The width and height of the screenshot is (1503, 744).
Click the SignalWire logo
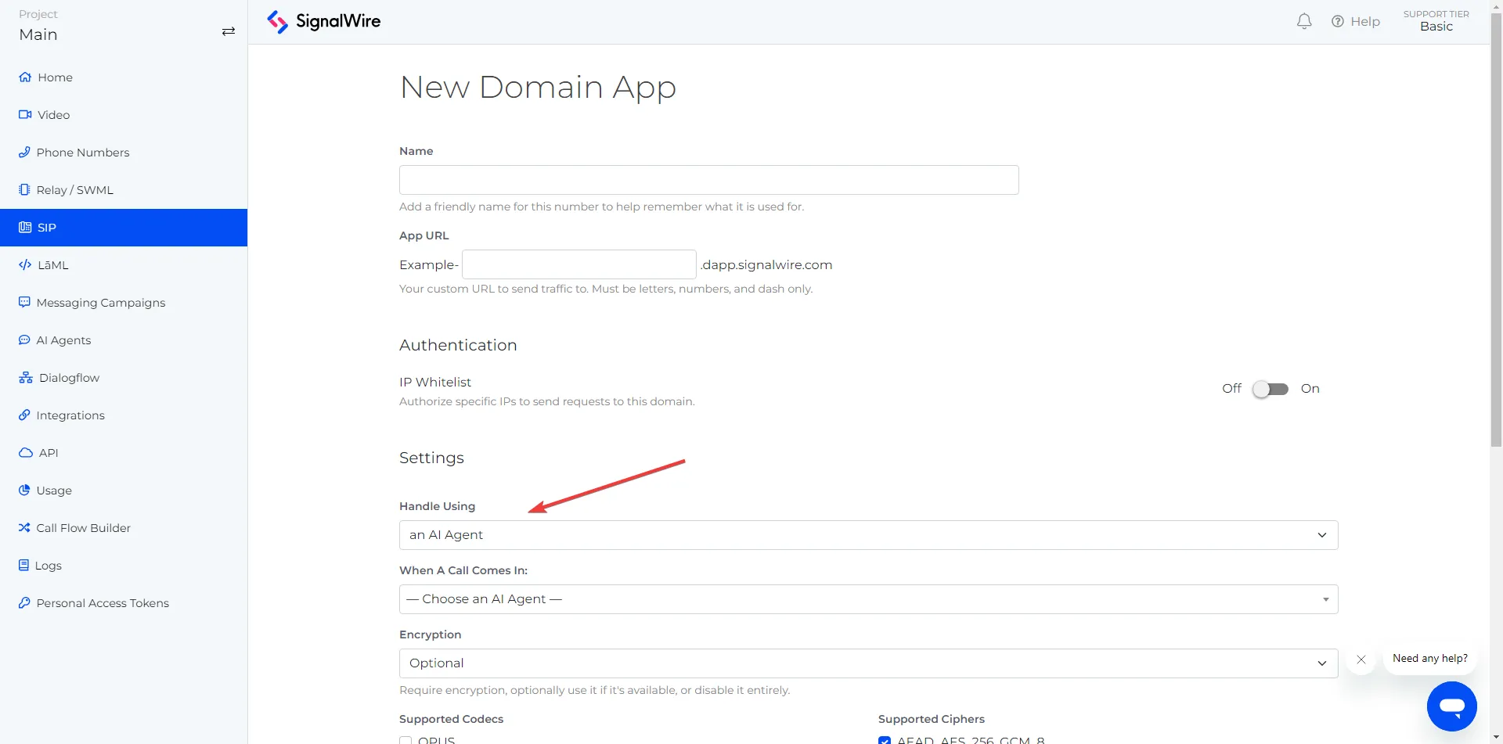pos(323,21)
